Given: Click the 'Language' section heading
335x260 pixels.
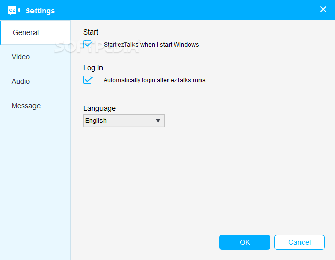Looking at the screenshot, I should (99, 108).
